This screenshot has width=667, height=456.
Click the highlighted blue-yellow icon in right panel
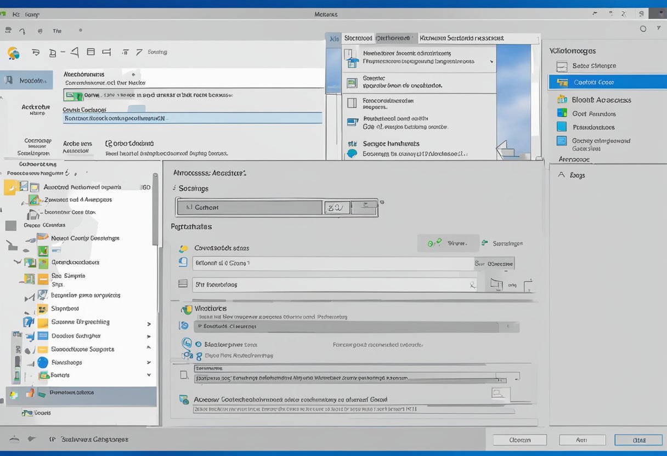click(x=562, y=82)
